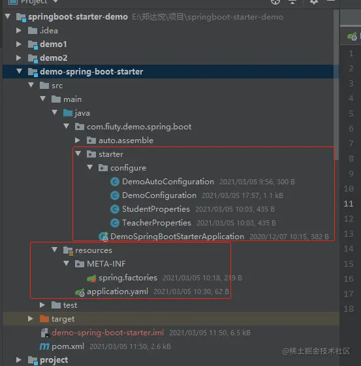Click the META-INF folder icon

[80, 264]
